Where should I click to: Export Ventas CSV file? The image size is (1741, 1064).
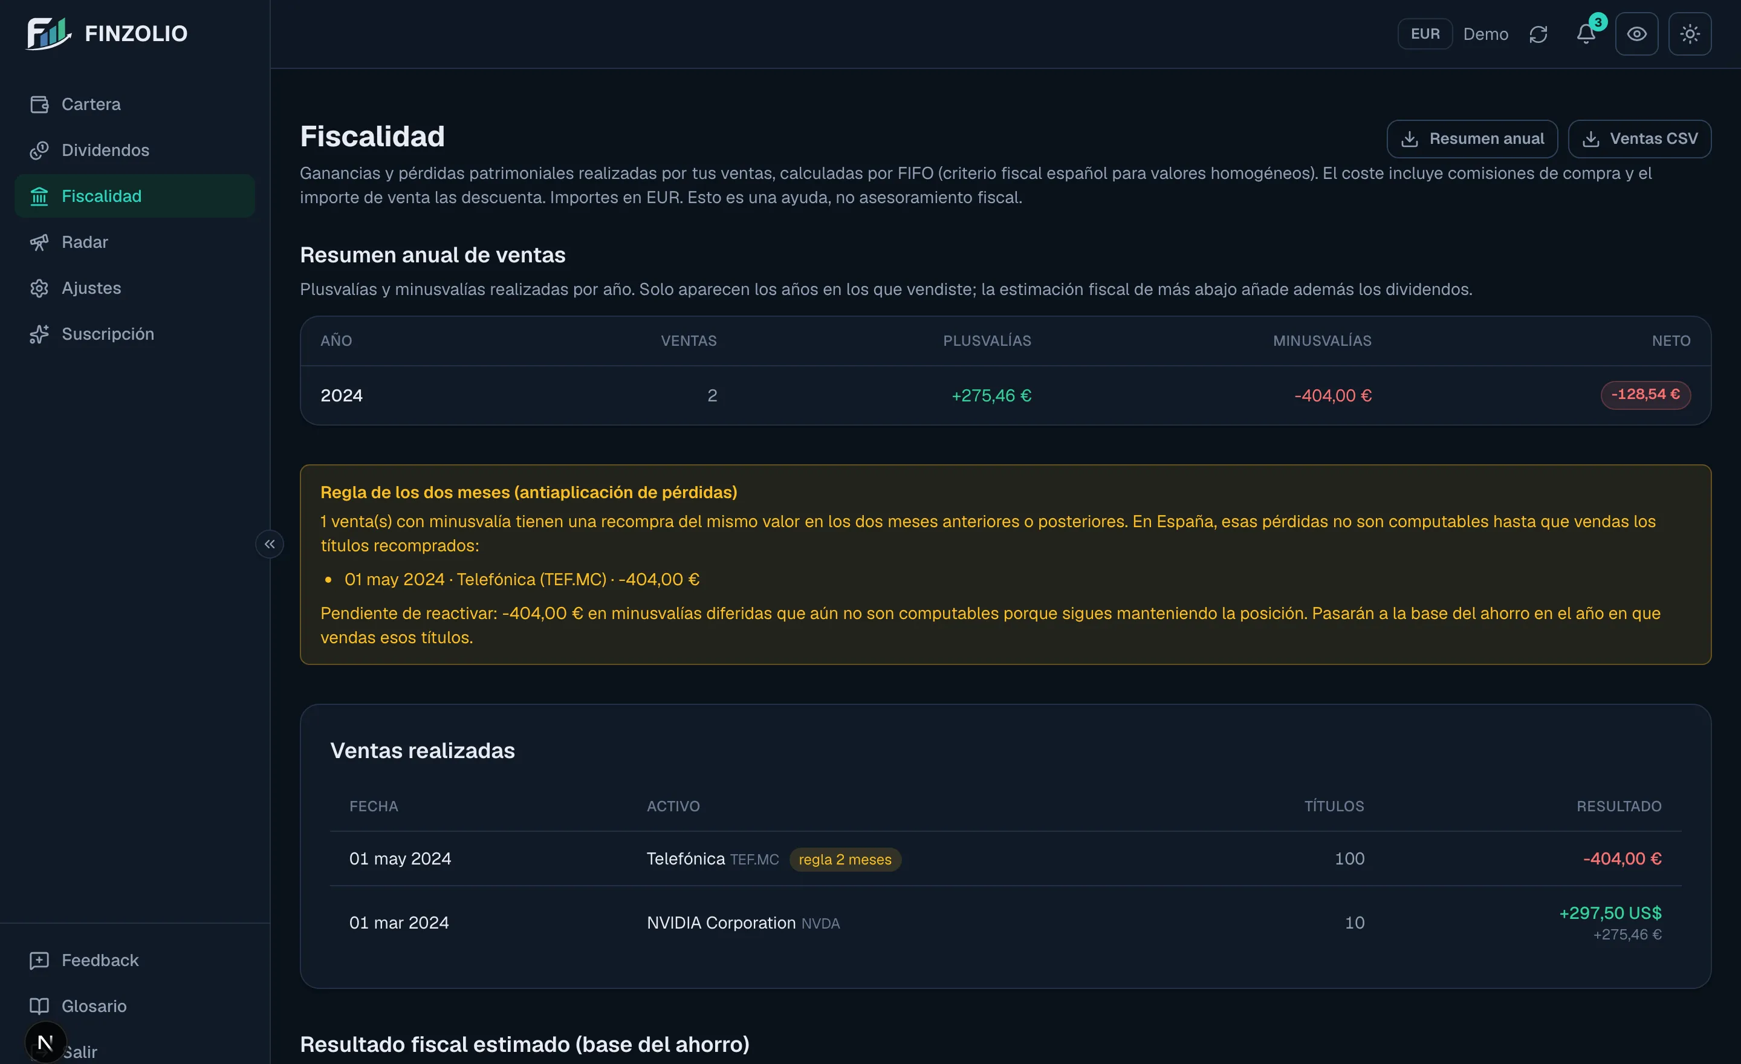point(1639,138)
